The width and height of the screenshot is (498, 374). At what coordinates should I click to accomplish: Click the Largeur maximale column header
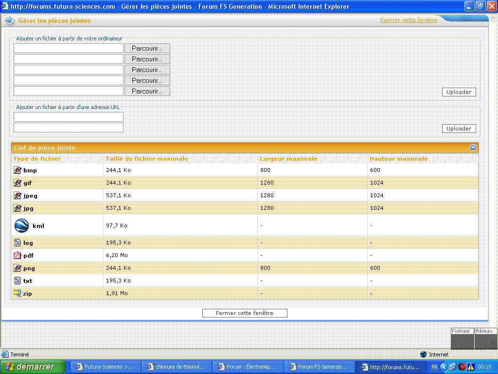(x=288, y=159)
